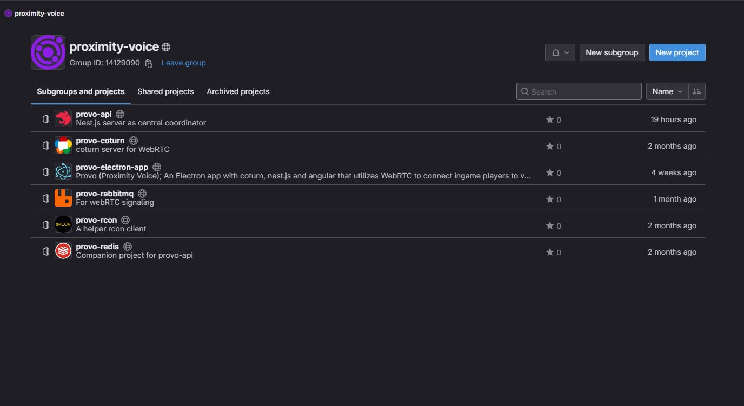
Task: Switch to the Archived projects tab
Action: pos(238,91)
